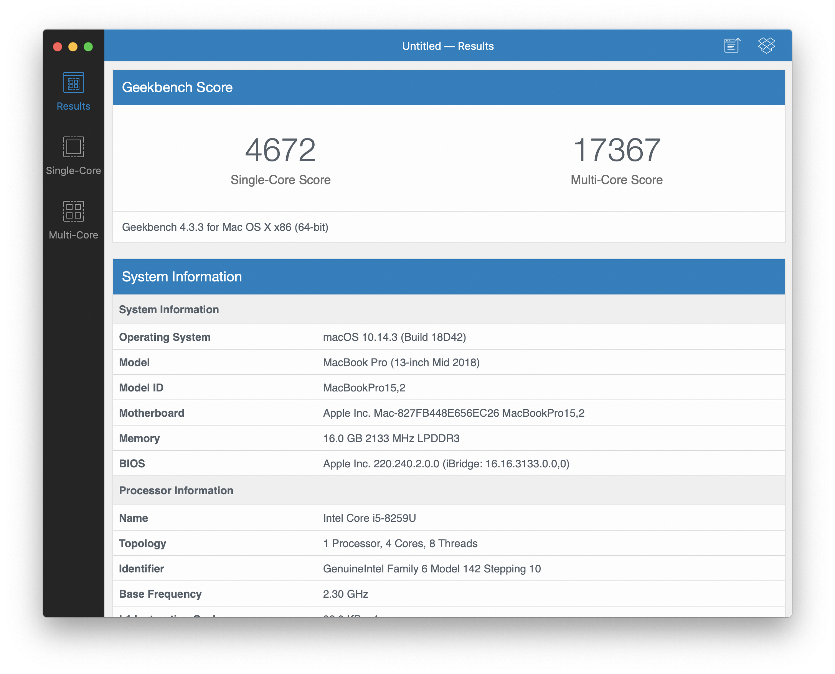835x674 pixels.
Task: Switch to the Multi-Core view icon
Action: click(x=73, y=211)
